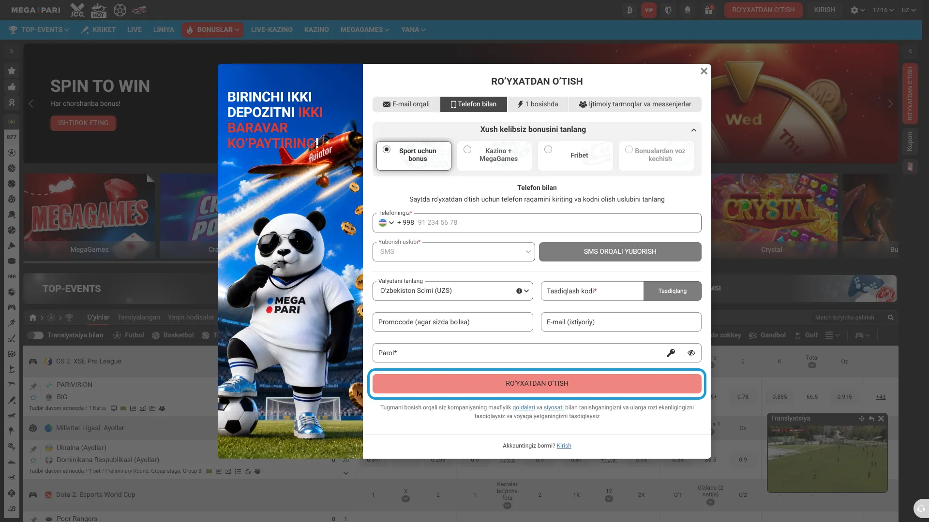The width and height of the screenshot is (929, 522).
Task: Toggle the Translyatsiya bilan switch
Action: point(35,335)
